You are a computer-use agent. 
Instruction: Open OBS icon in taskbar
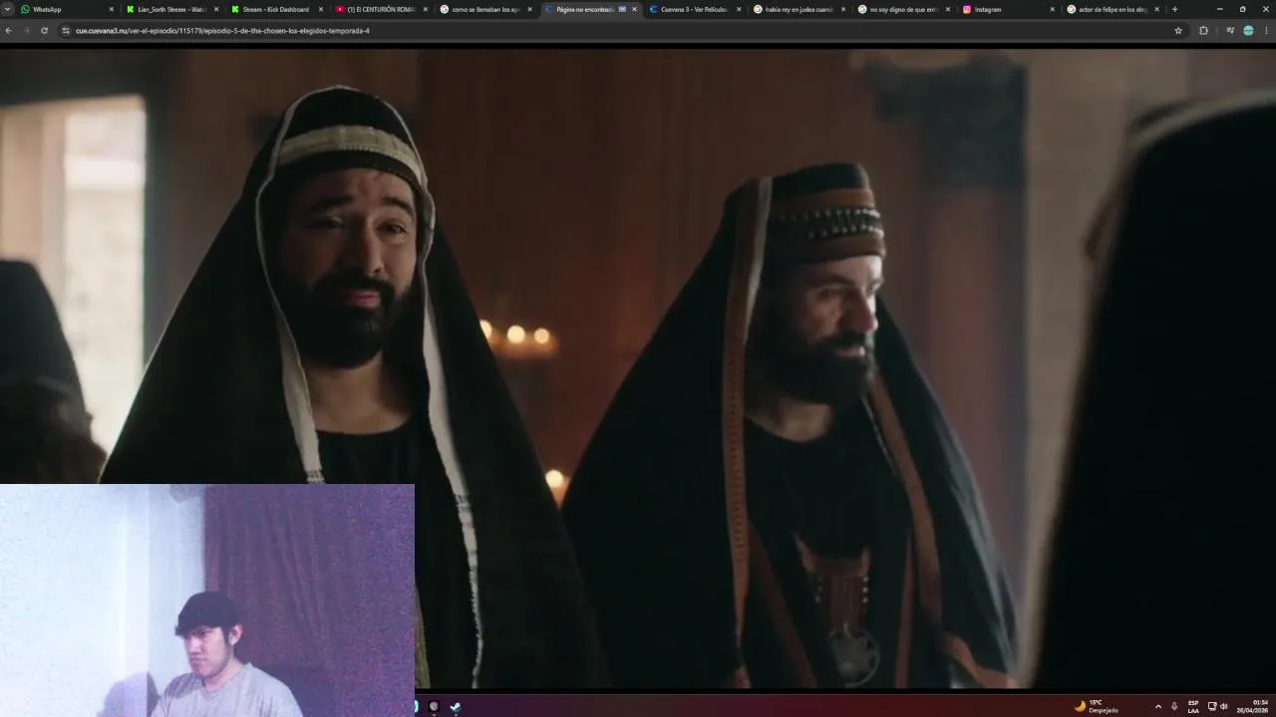point(434,706)
